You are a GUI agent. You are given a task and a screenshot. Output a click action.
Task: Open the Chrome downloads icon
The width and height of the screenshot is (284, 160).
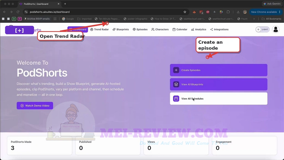click(x=238, y=12)
